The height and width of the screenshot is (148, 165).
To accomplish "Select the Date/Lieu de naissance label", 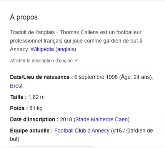I will tap(42, 77).
